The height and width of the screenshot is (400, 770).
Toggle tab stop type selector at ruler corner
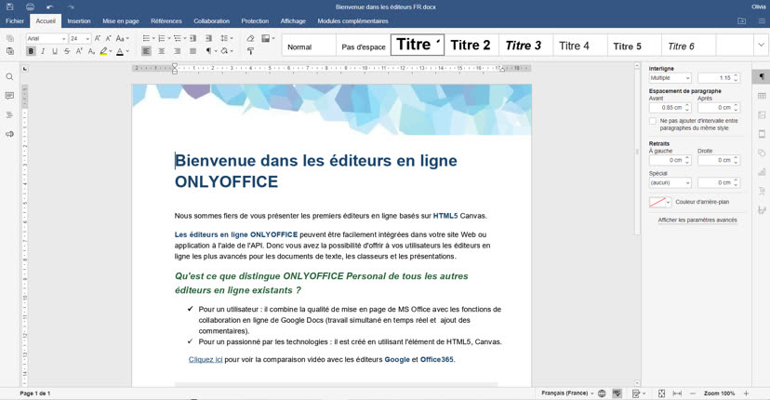tap(25, 69)
